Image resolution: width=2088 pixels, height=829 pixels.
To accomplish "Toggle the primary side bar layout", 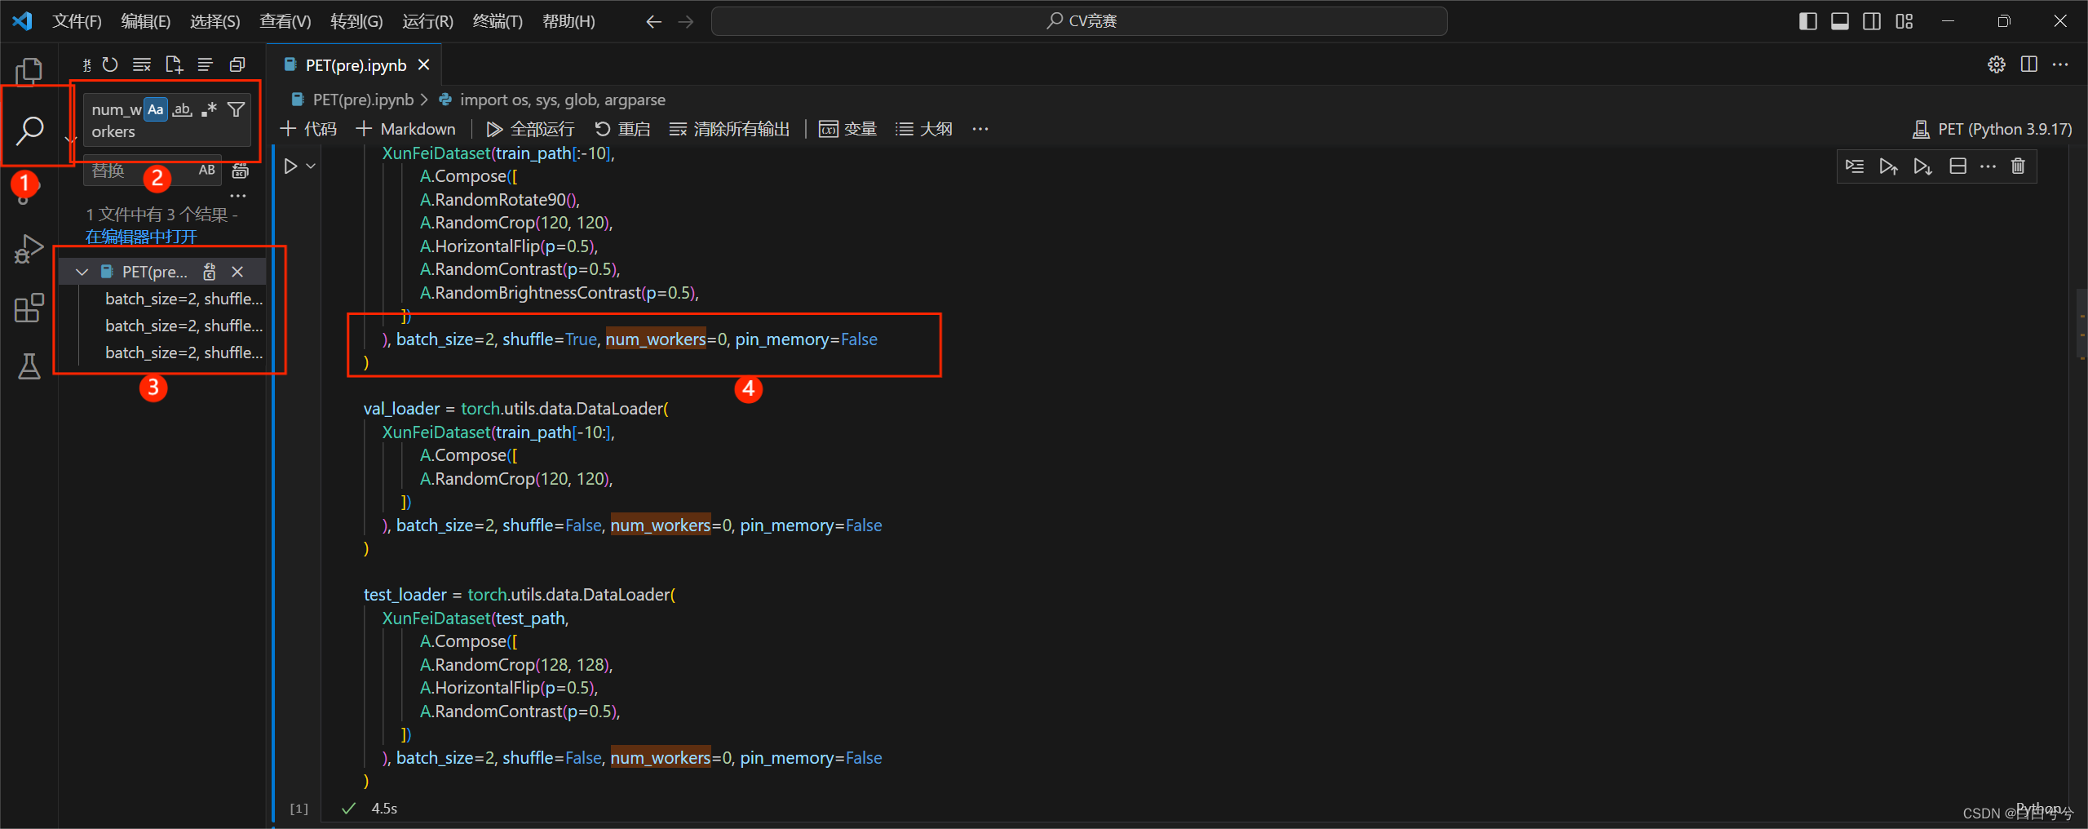I will tap(1807, 21).
